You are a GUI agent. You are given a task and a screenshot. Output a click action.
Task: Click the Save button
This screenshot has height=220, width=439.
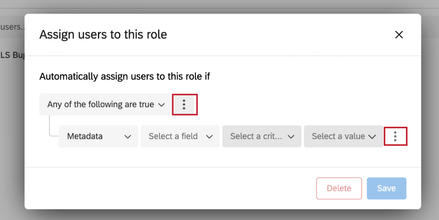coord(386,188)
